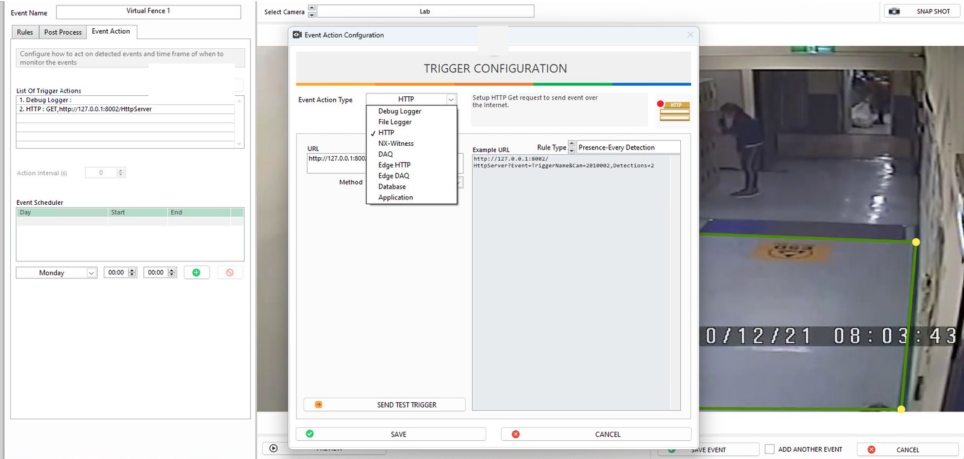Click the SNAP SHOT button

pyautogui.click(x=922, y=11)
